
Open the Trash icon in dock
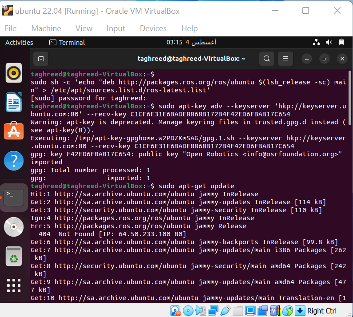(x=14, y=256)
